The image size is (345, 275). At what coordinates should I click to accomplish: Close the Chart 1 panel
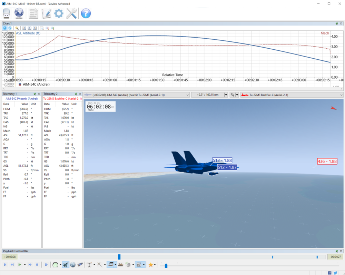341,23
